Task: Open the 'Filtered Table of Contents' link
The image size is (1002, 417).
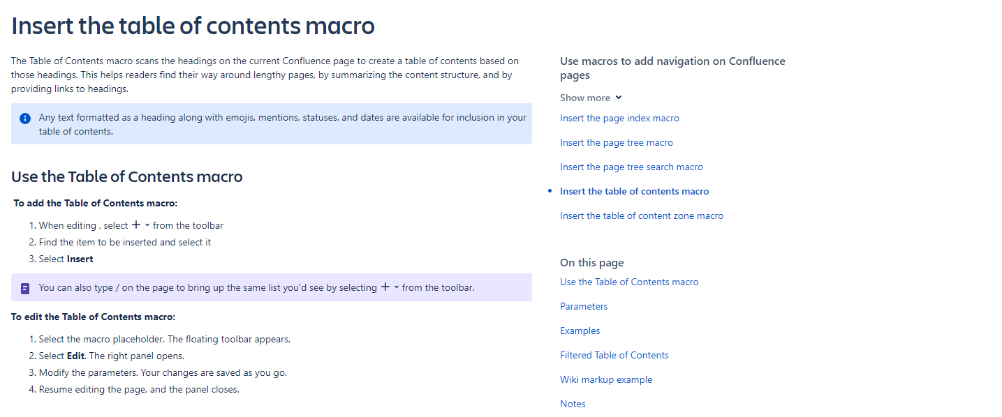Action: coord(614,355)
